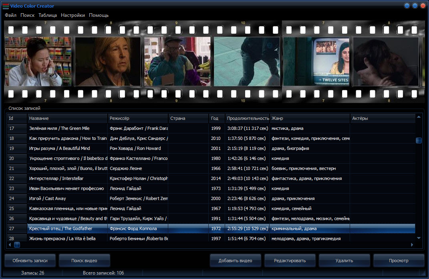Select row Изгой / Cast Away

[211, 198]
